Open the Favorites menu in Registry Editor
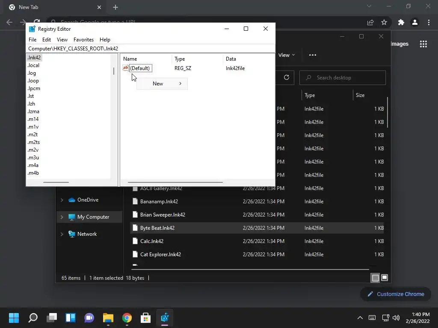Viewport: 438px width, 328px height. (83, 40)
